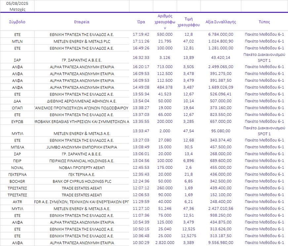Screen dimensions: 288x246
Task: Select the Αριθμός χρεογράφων header cell
Action: coord(165,22)
